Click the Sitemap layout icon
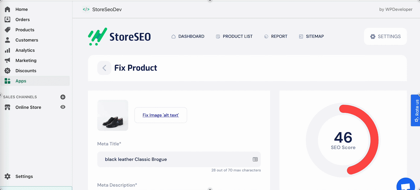Screen dimensions: 420x190 click(x=301, y=37)
